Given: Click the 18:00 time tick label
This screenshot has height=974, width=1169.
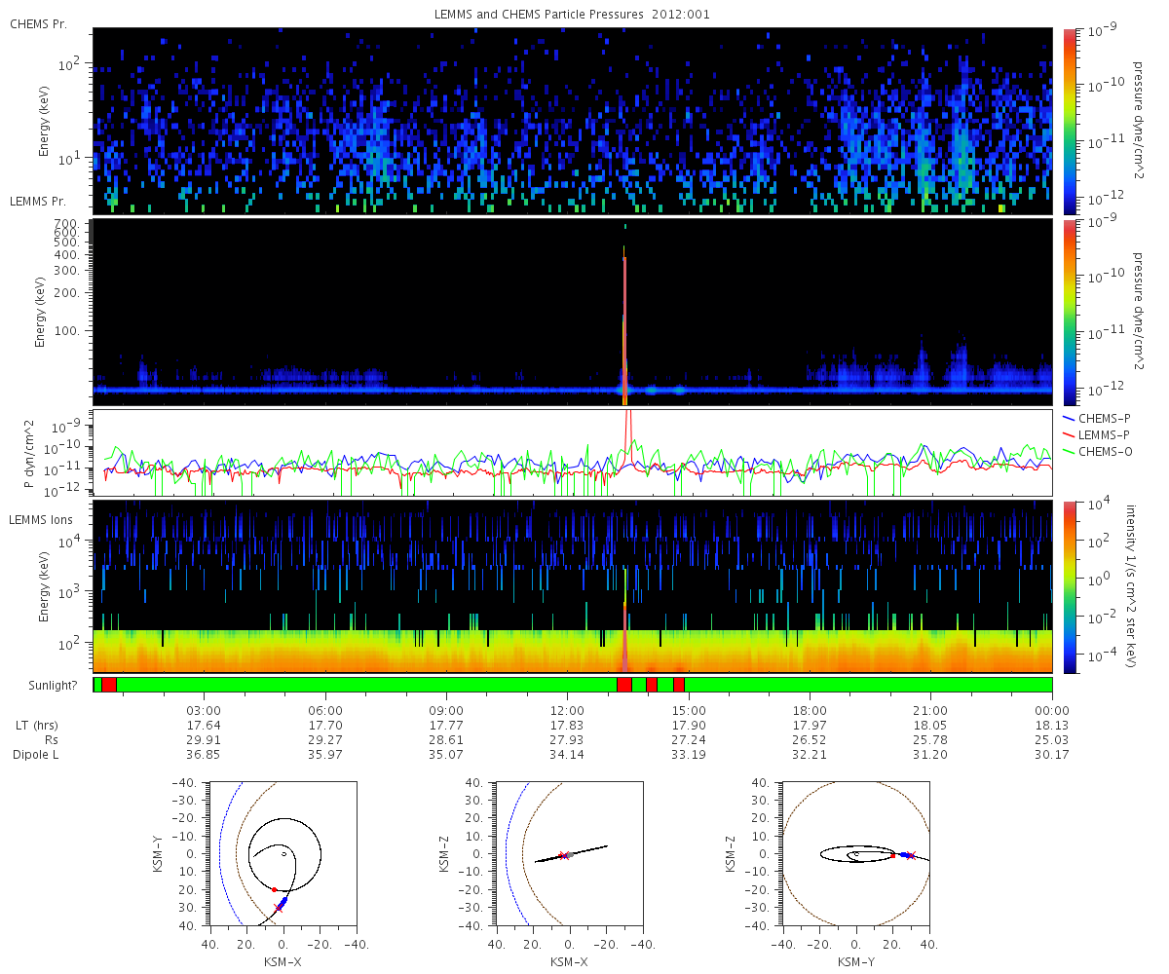Looking at the screenshot, I should click(810, 710).
